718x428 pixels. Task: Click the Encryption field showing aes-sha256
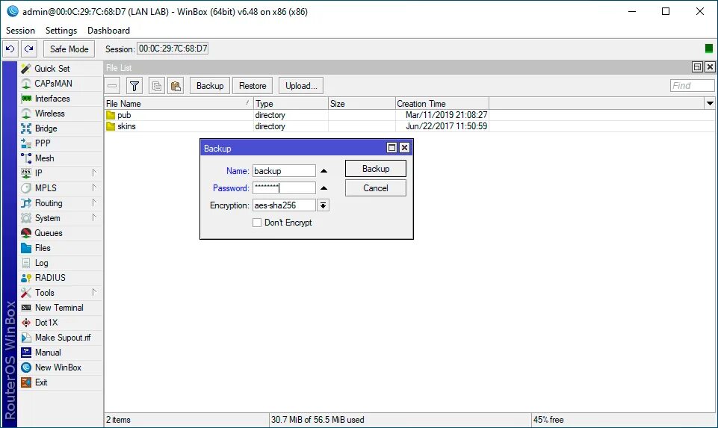[284, 205]
